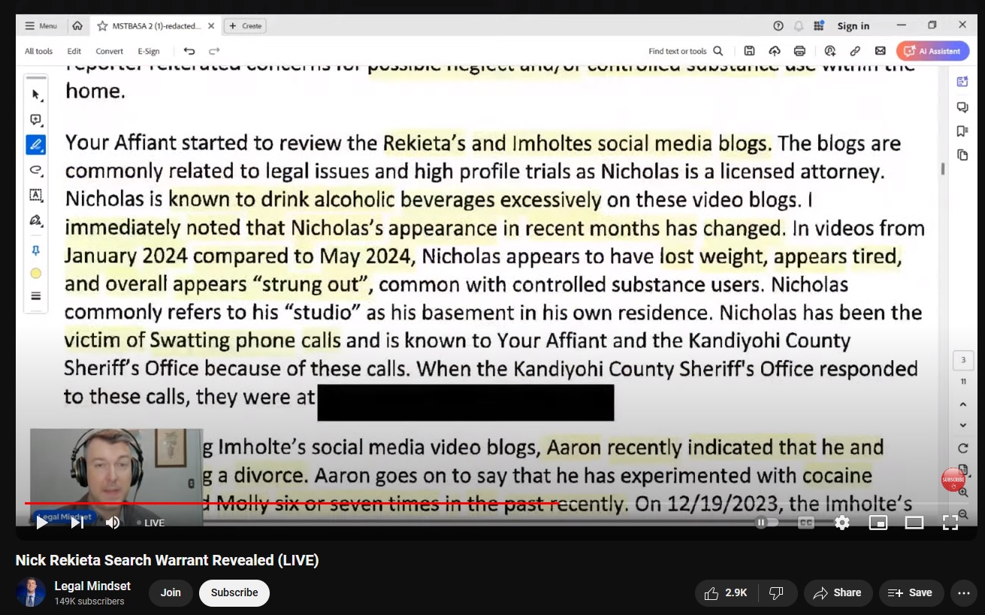
Task: Like the video with 2.9K likes
Action: 726,592
